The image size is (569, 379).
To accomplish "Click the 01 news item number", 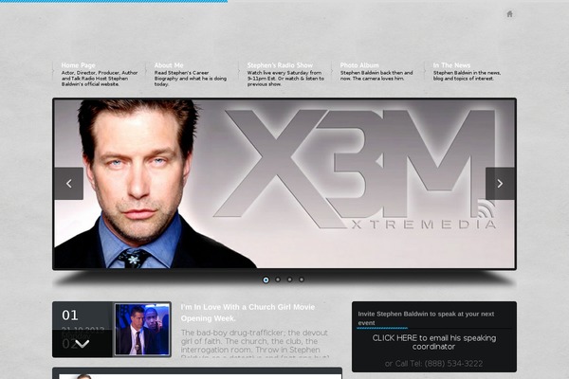I will tap(70, 316).
